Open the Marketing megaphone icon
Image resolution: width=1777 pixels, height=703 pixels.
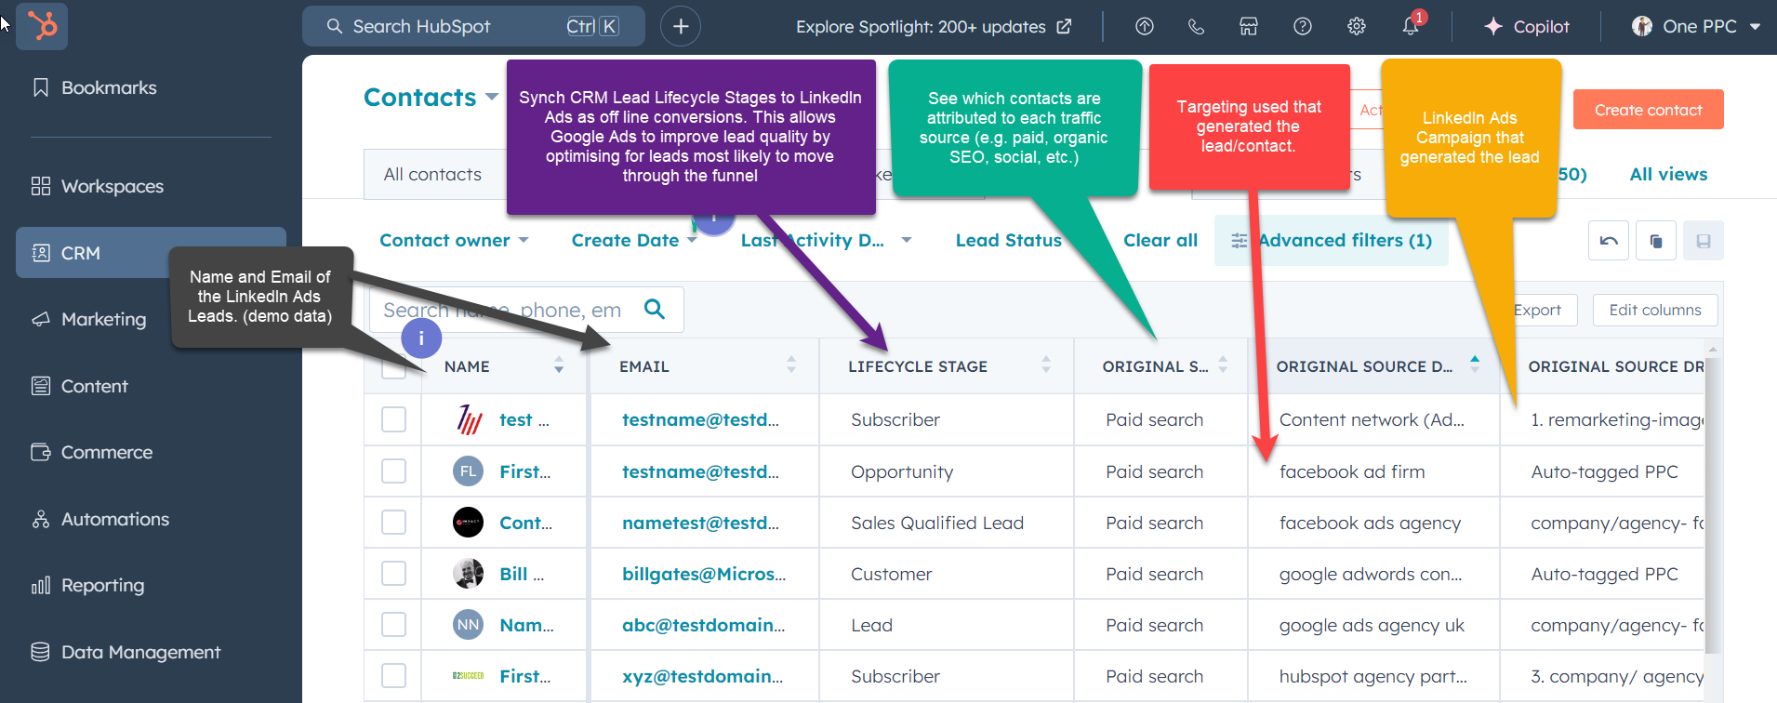tap(40, 319)
